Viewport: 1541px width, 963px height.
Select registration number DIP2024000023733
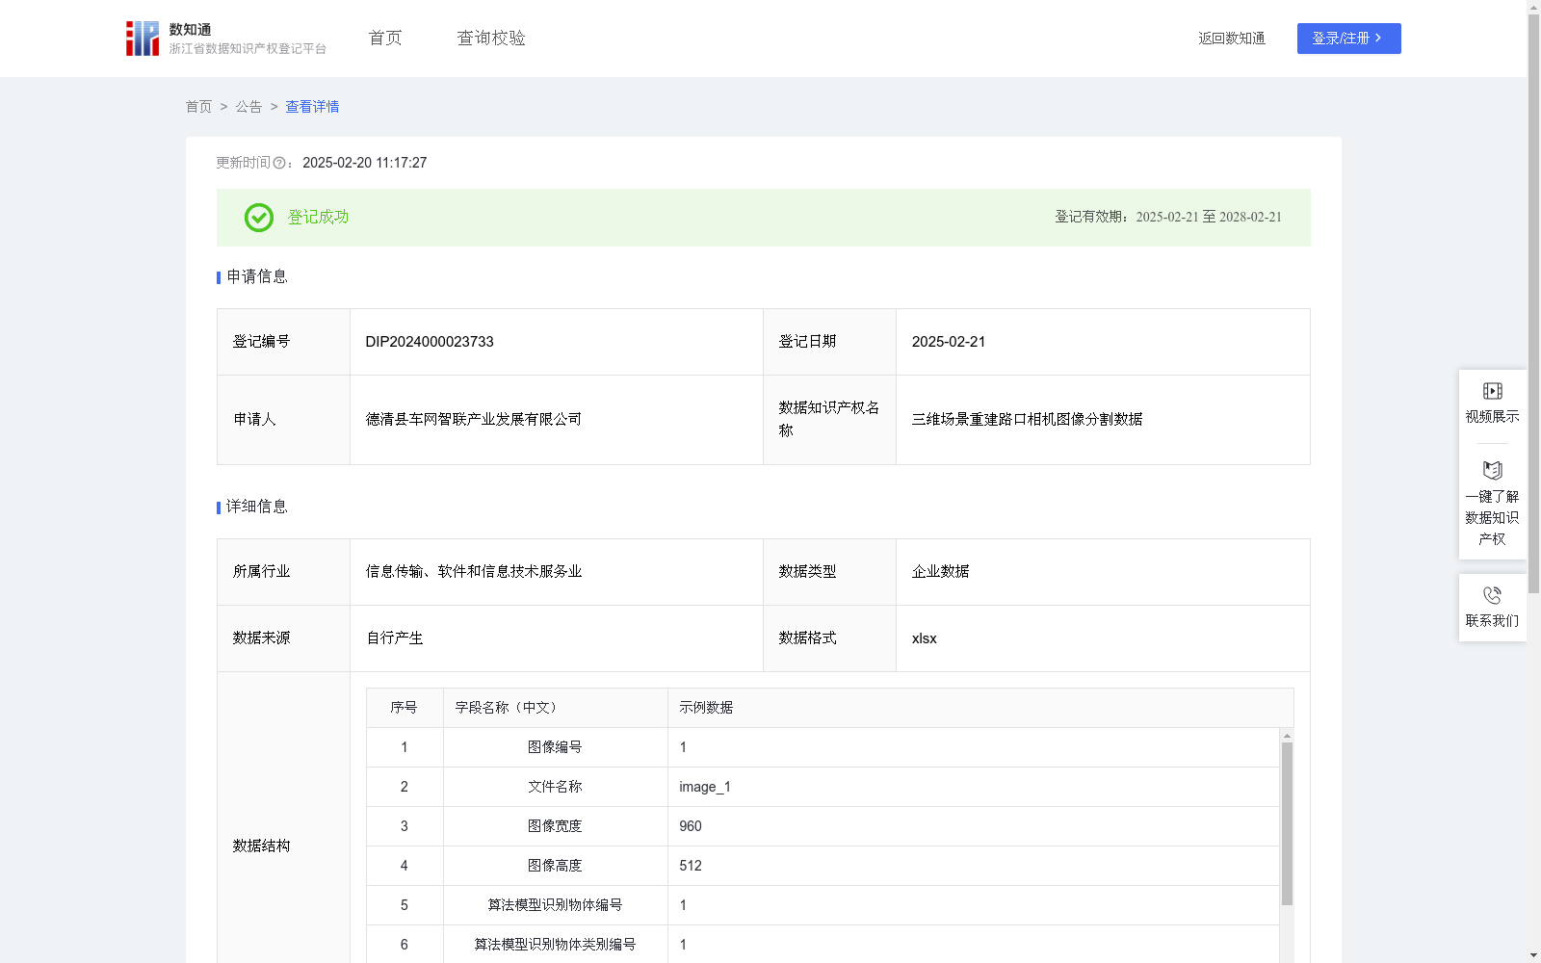coord(430,342)
